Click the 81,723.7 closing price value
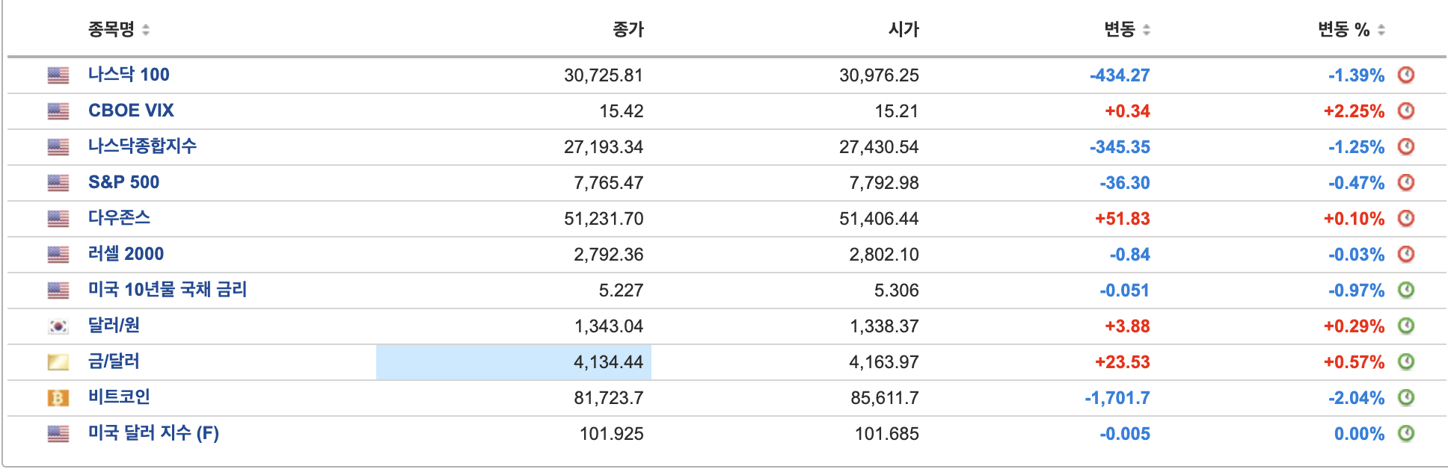1448x469 pixels. [609, 398]
